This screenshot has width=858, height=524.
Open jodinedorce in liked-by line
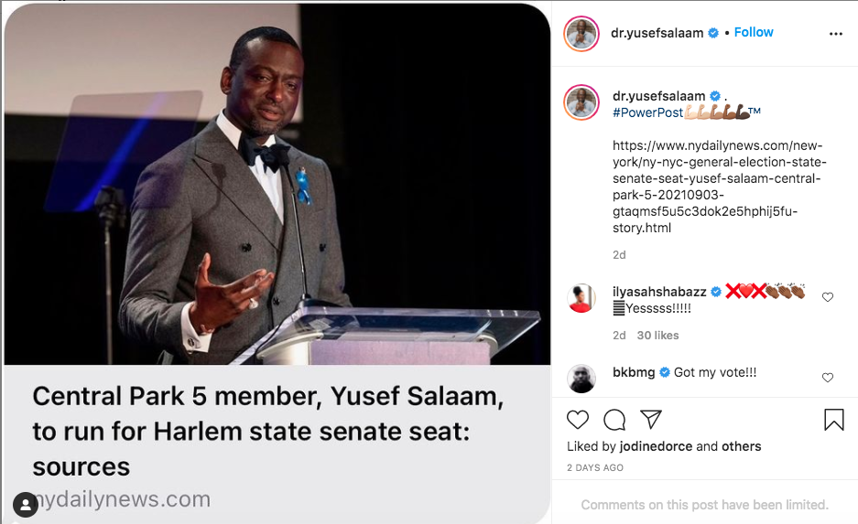tap(656, 446)
